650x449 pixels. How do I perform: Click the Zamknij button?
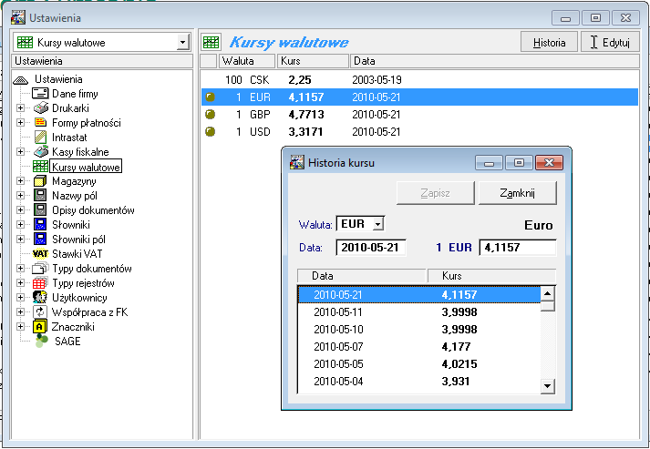517,193
